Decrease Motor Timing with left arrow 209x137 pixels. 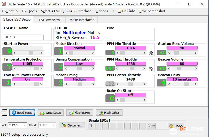pyautogui.click(x=67, y=84)
